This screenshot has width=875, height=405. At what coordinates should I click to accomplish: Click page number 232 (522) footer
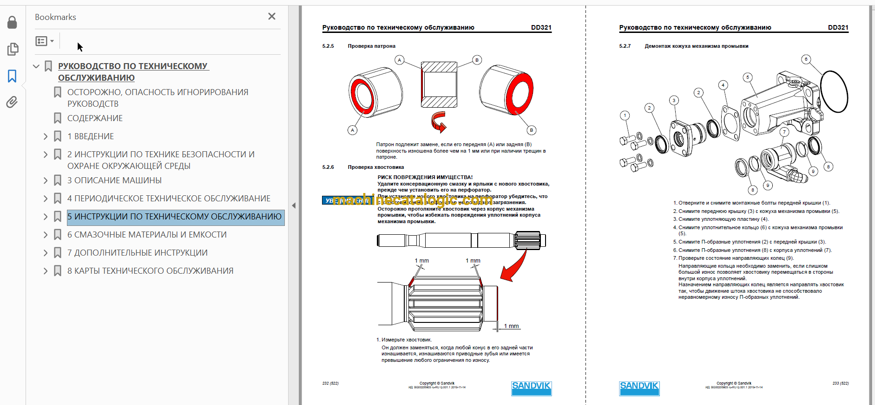pos(330,383)
